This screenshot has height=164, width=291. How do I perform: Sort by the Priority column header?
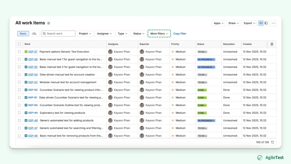pos(175,44)
